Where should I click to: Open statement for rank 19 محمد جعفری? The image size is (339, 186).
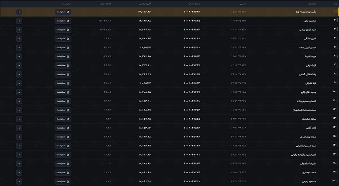coord(63,173)
